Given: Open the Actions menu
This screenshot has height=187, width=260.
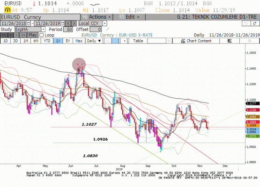Looking at the screenshot, I should click(x=97, y=17).
